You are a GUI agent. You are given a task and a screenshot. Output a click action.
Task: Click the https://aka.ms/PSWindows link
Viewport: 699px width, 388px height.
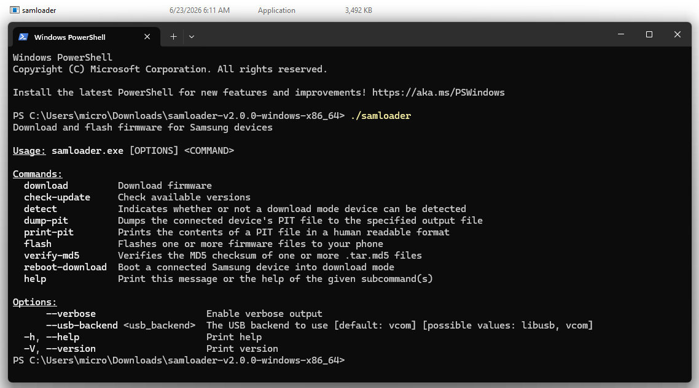tap(438, 93)
